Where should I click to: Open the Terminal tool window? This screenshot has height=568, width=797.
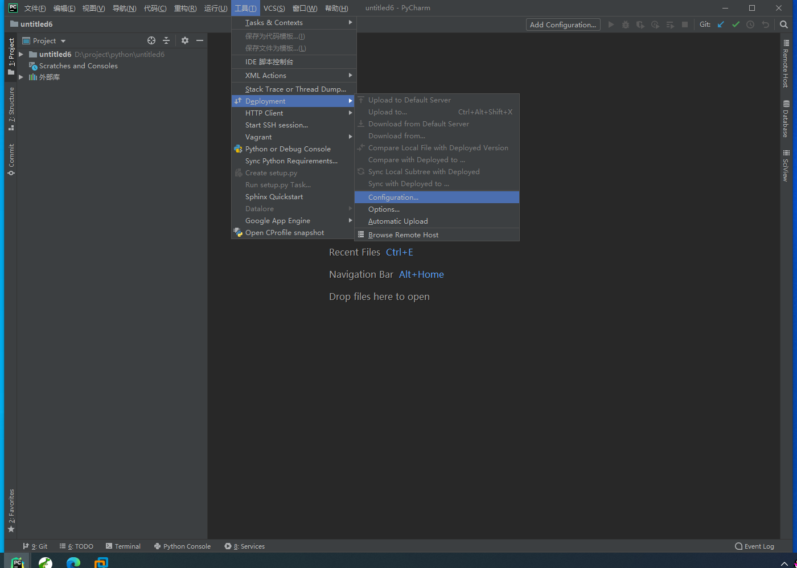[123, 546]
